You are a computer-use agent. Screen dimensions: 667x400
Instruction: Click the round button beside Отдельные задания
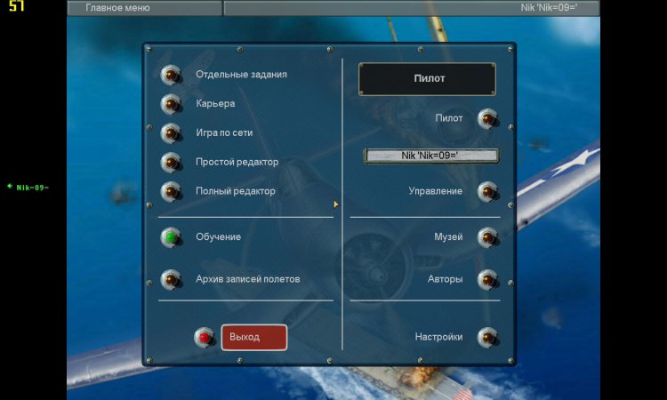click(x=171, y=75)
